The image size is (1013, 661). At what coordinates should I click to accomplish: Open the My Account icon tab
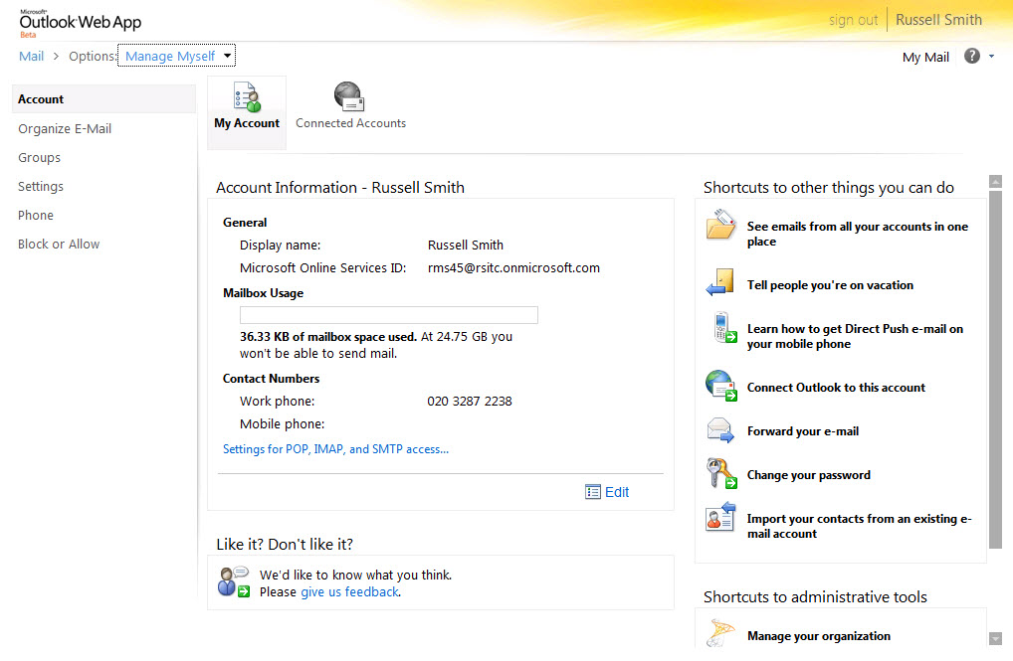[x=247, y=98]
